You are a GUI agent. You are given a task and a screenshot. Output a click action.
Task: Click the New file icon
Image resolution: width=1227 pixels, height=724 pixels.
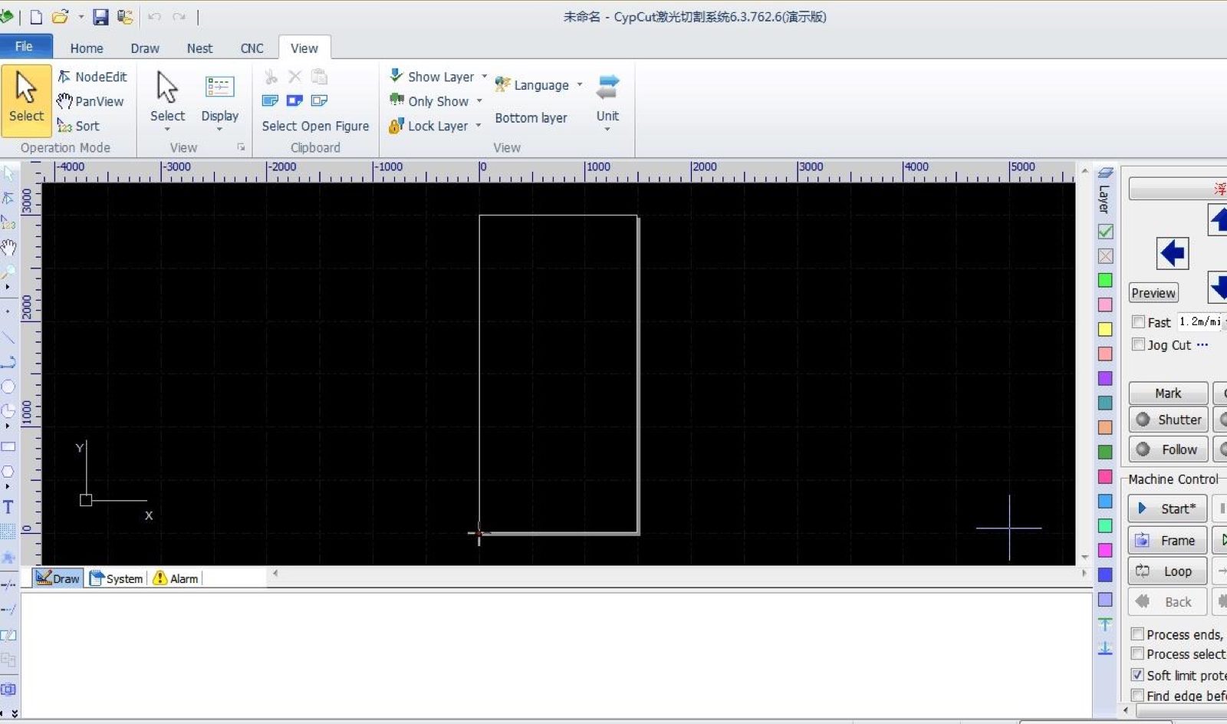click(x=36, y=16)
